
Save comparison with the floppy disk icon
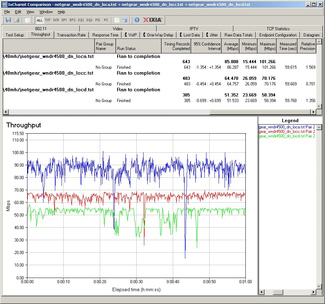[x=8, y=20]
